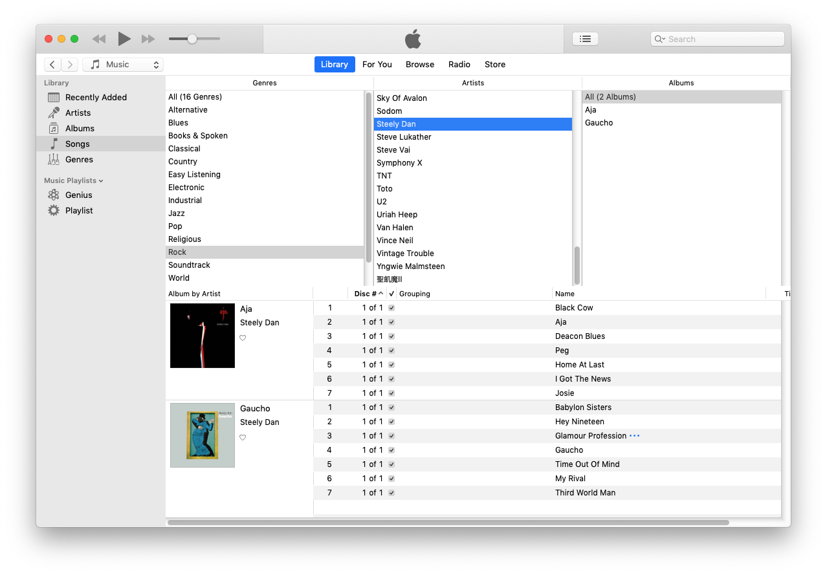The height and width of the screenshot is (575, 827).
Task: Select artist Van Halen
Action: pyautogui.click(x=473, y=228)
